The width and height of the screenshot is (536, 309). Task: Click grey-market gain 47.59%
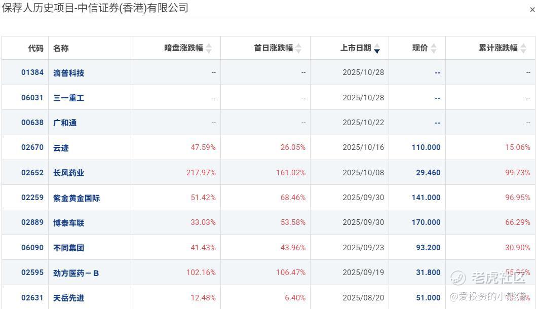203,147
